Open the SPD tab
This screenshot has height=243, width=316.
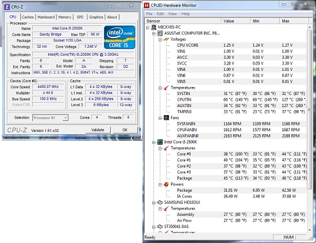coord(80,17)
